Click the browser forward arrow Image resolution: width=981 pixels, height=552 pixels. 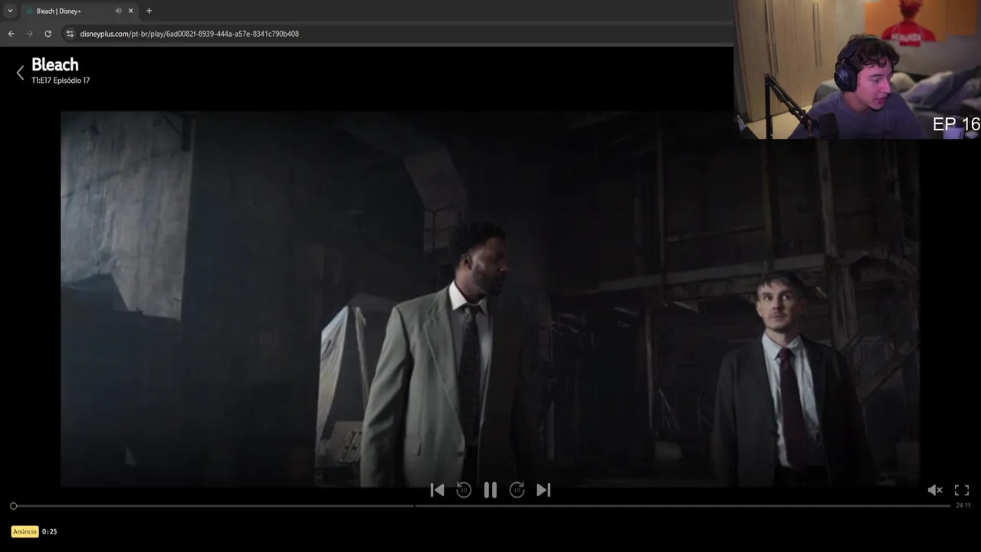point(29,34)
